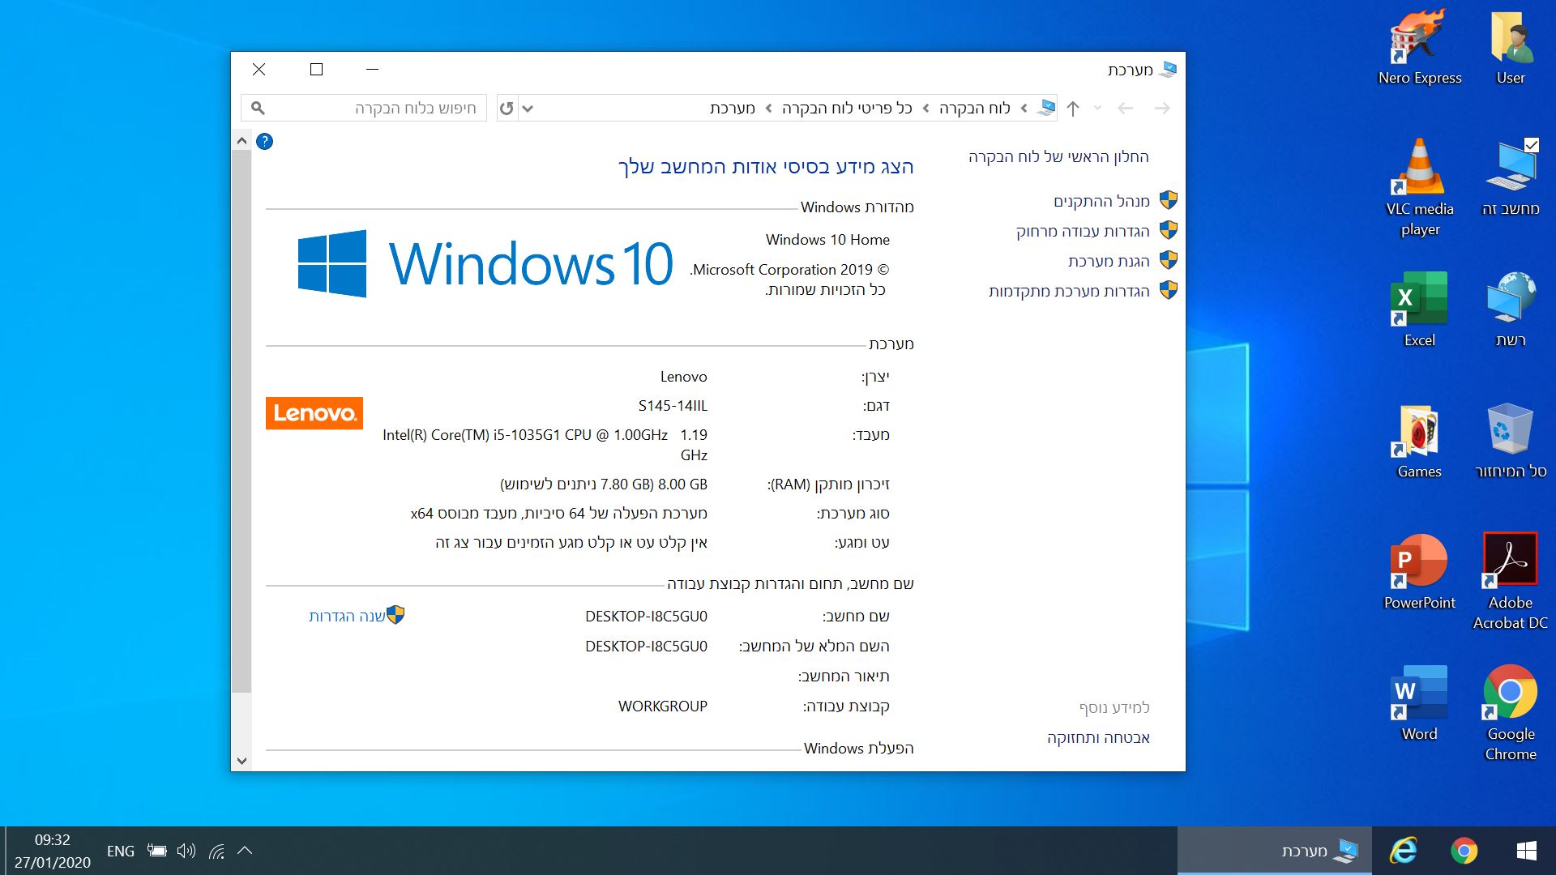Click Change settings link (שנה הגדרות)
Image resolution: width=1556 pixels, height=875 pixels.
pyautogui.click(x=347, y=617)
